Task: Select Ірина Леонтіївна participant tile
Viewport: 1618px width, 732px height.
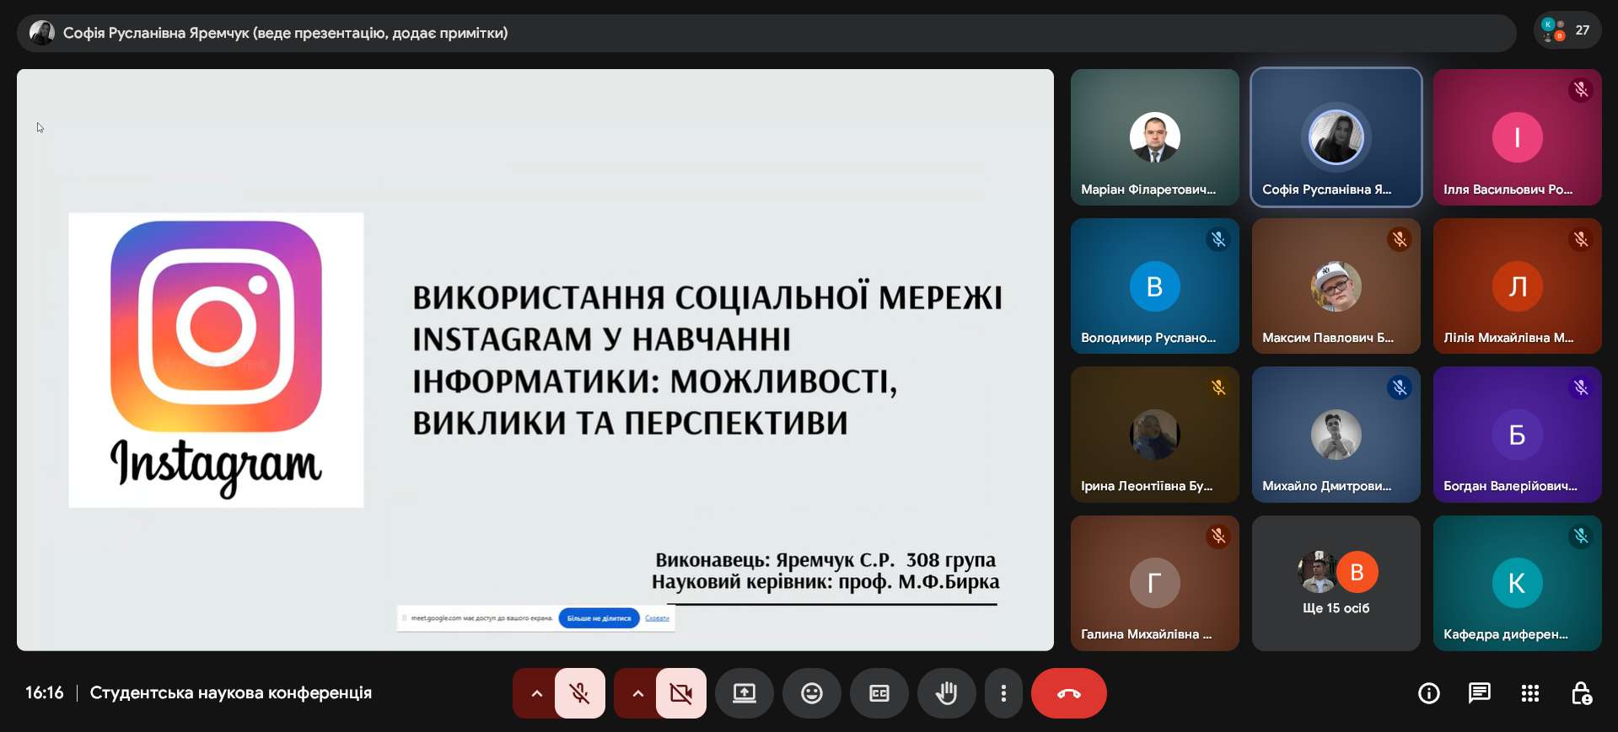Action: coord(1155,435)
